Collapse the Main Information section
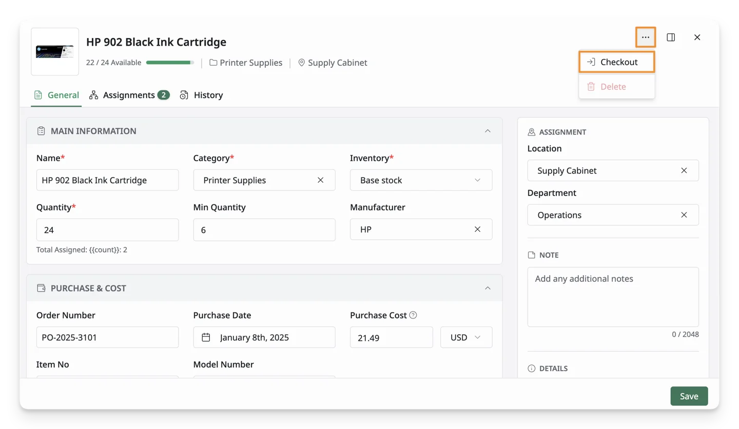Screen dimensions: 739x429 pyautogui.click(x=488, y=131)
